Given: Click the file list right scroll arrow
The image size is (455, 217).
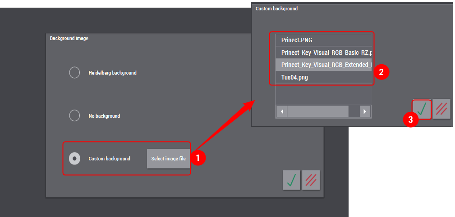Looking at the screenshot, I should (x=365, y=111).
